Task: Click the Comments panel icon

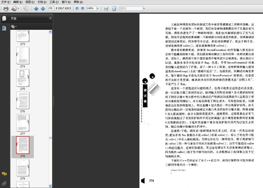Action: coord(4,174)
